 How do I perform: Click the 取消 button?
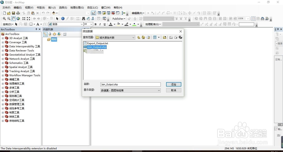click(174, 90)
